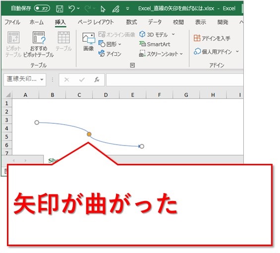Switch to the 校閲 tab

178,22
